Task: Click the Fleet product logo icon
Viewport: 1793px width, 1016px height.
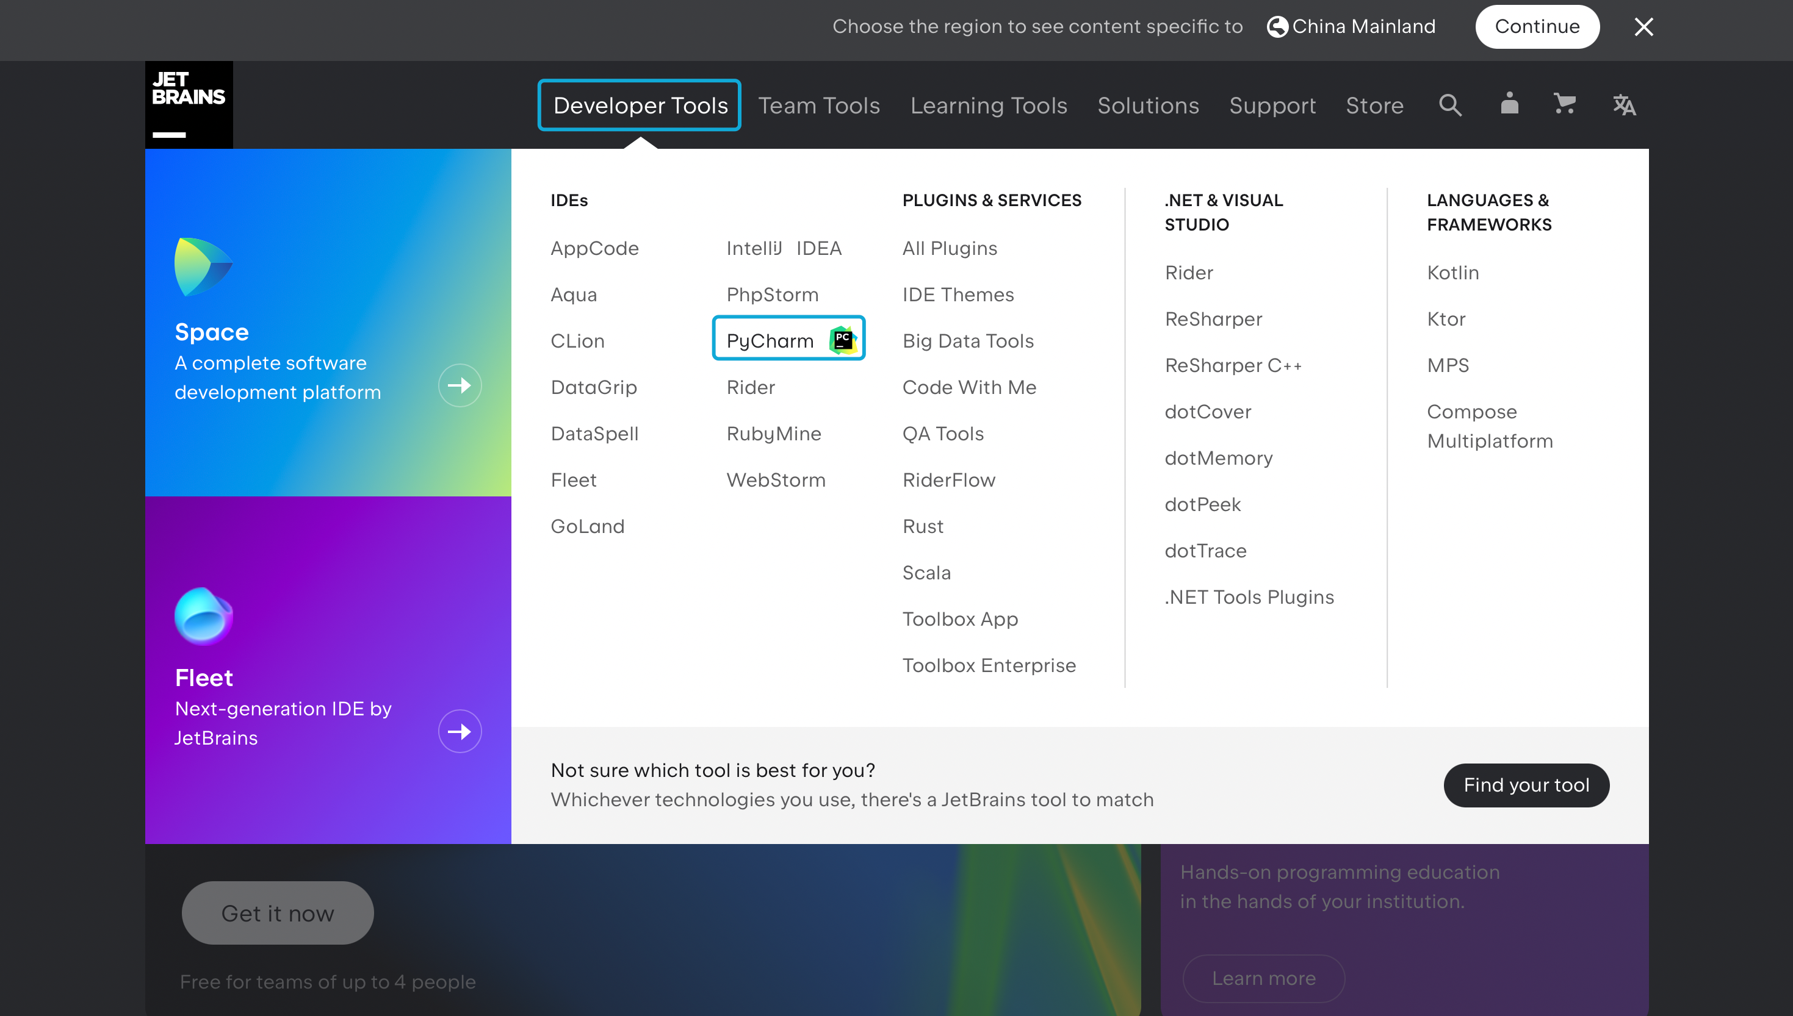Action: [x=203, y=616]
